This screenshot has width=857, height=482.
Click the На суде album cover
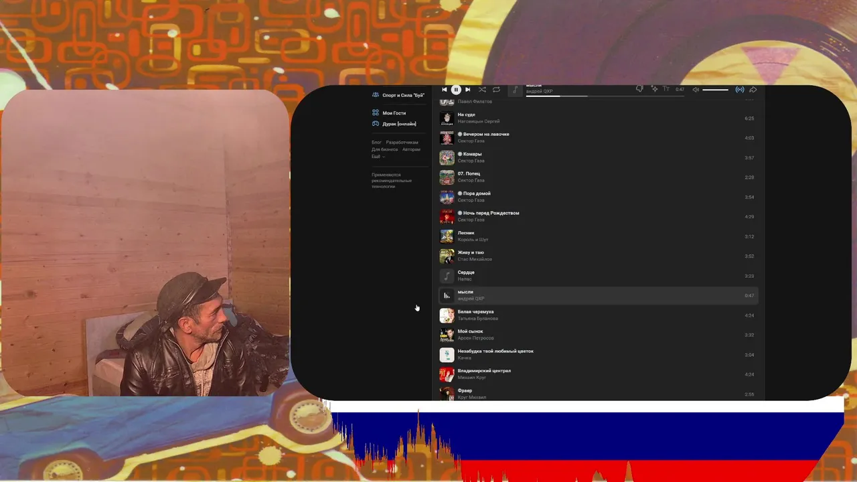[x=447, y=118]
